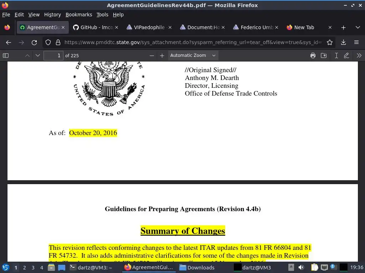Switch to the Document:Ho tab
Viewport: 365px width, 273px height.
point(202,27)
